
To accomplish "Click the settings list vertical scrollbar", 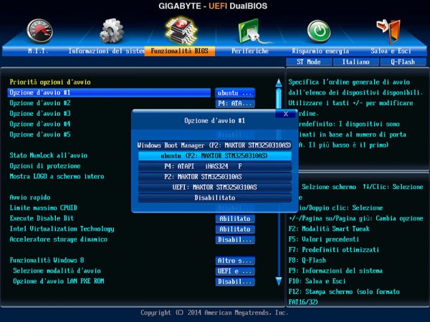I will click(279, 182).
